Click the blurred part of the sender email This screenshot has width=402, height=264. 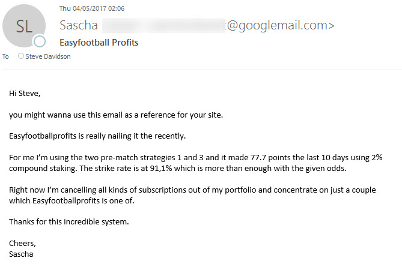click(162, 25)
